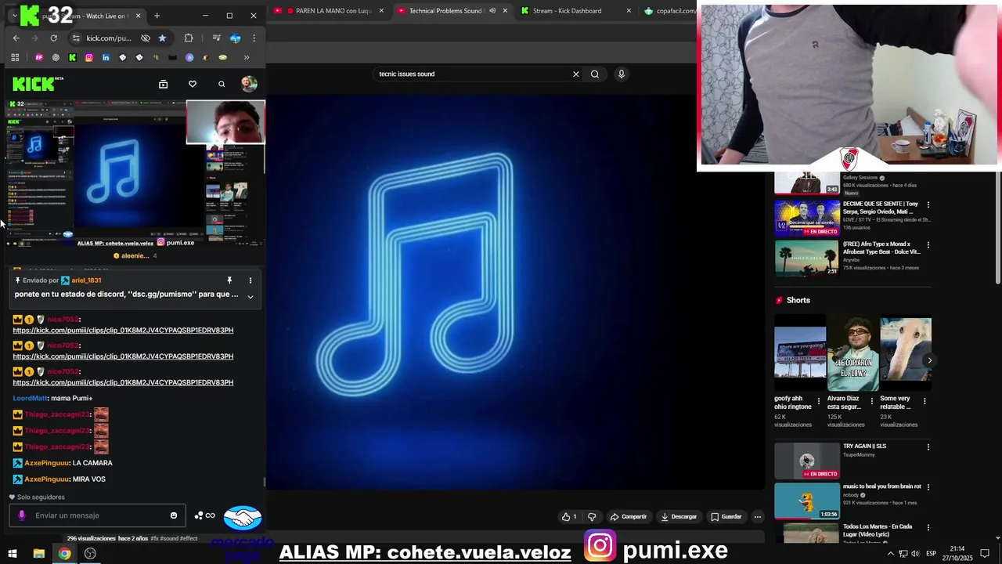Show more bookmarks with the double chevron
The height and width of the screenshot is (564, 1002).
[247, 57]
